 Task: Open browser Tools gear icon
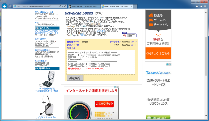click(x=205, y=6)
